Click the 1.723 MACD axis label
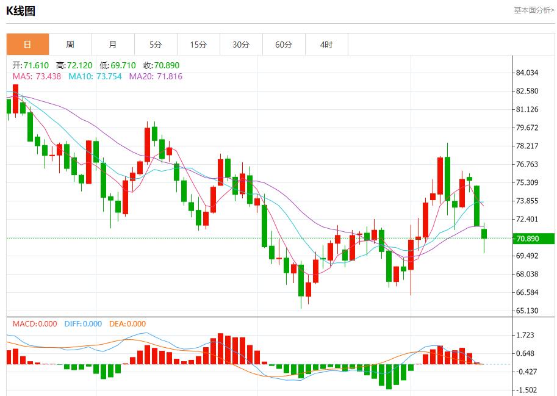Screen dimensions: 557x396 525,335
